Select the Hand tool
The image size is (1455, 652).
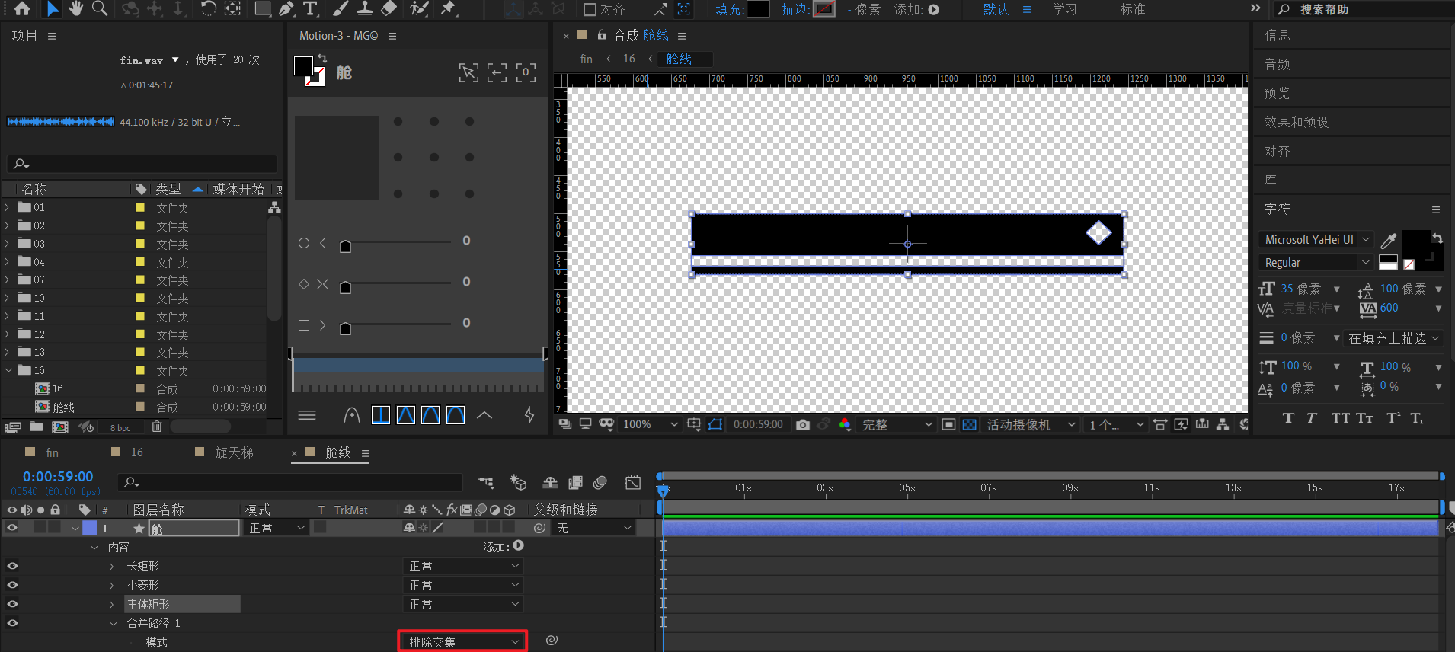[x=75, y=9]
